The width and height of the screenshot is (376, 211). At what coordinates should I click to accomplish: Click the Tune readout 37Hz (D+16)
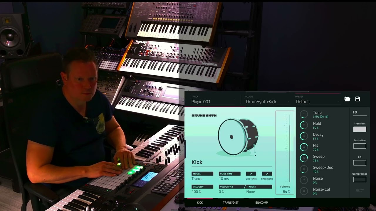[320, 117]
